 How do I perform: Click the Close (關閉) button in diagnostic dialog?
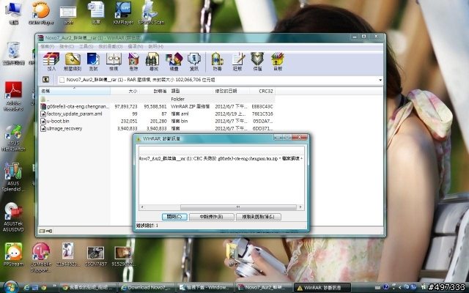point(174,217)
